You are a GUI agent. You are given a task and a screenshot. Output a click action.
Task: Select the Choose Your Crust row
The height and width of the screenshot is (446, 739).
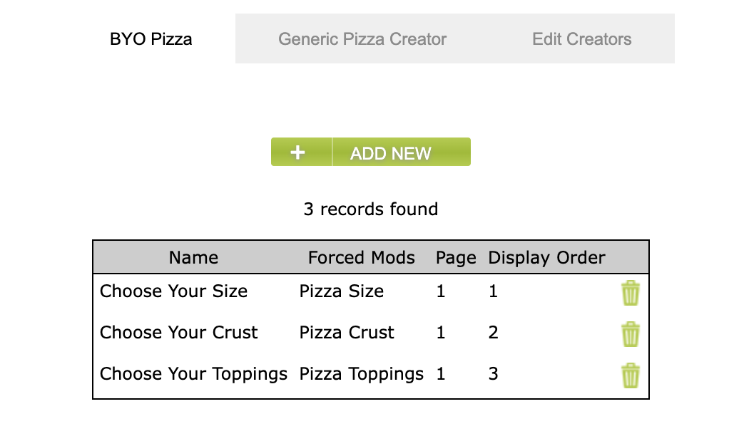point(178,333)
